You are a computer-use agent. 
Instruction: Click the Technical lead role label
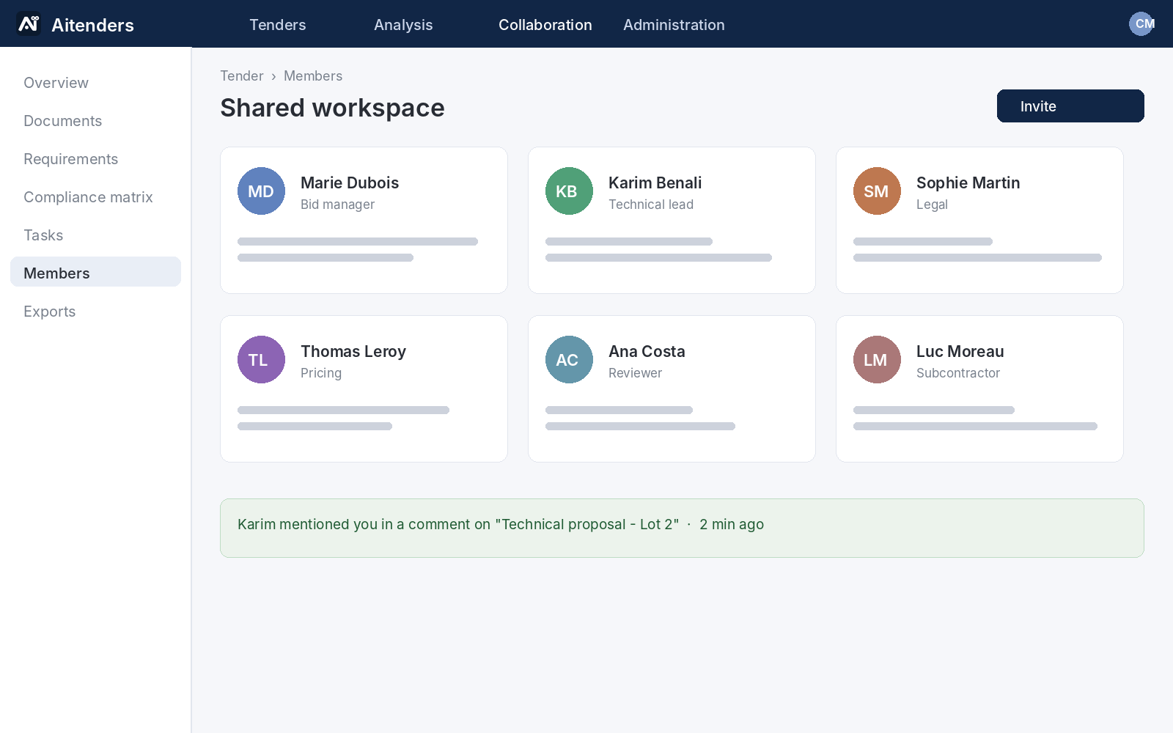651,205
